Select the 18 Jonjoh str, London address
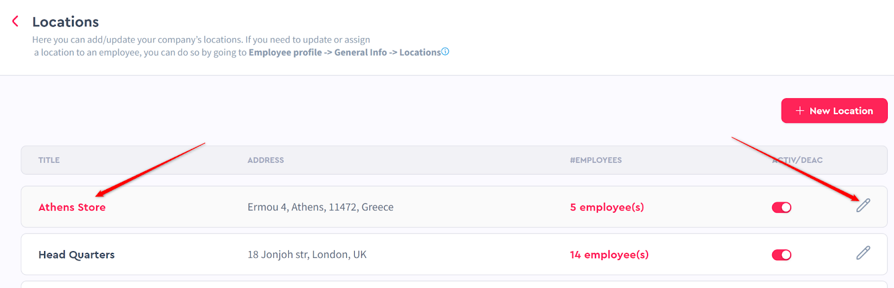894x288 pixels. point(307,255)
